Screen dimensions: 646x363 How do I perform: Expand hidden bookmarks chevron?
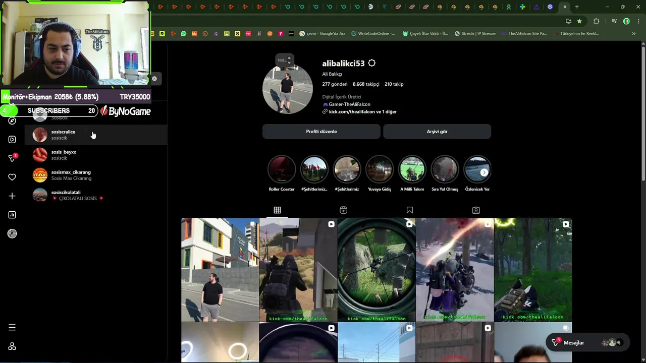[634, 34]
